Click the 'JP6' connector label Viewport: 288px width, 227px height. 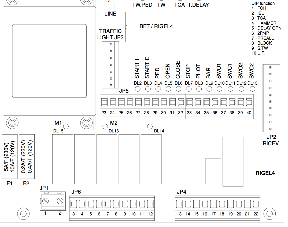[x=76, y=192]
